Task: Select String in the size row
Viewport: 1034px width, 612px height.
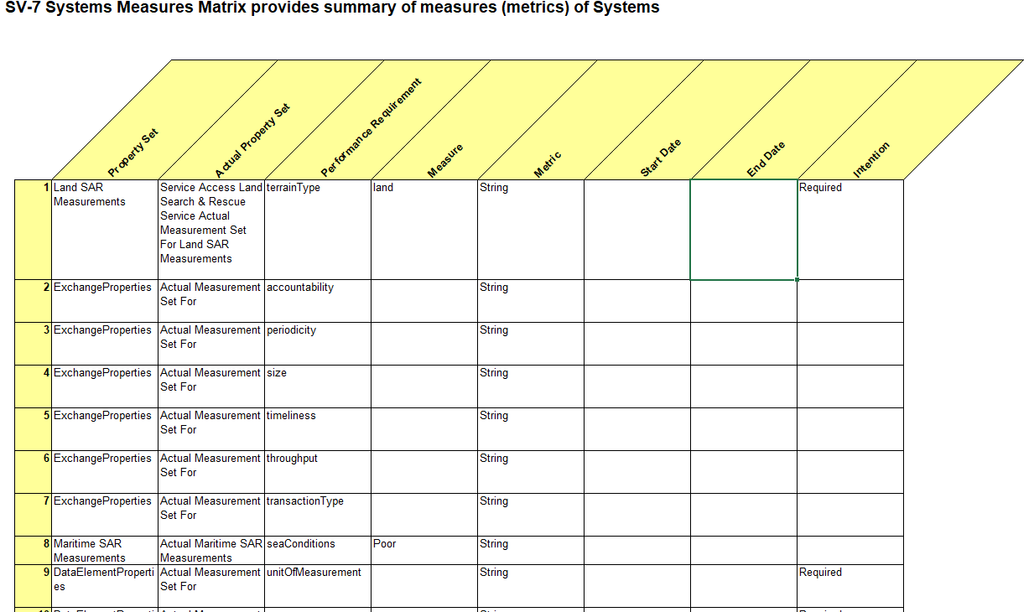Action: [x=531, y=386]
